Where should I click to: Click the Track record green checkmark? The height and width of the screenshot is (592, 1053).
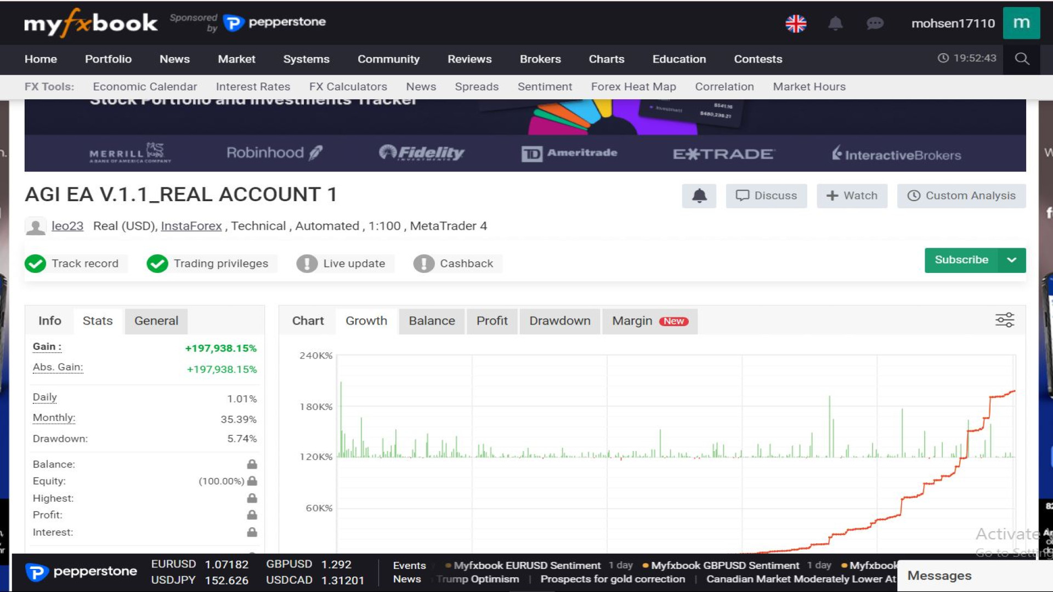click(x=36, y=264)
